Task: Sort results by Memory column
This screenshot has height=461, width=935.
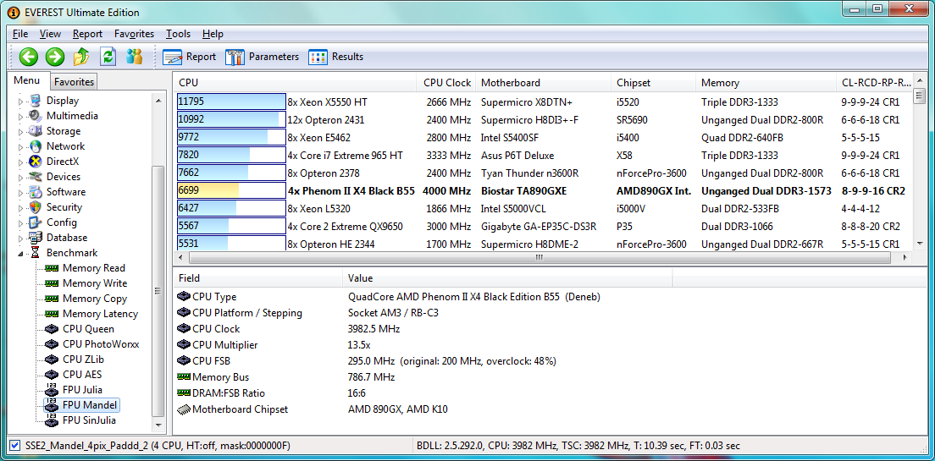Action: pos(766,83)
